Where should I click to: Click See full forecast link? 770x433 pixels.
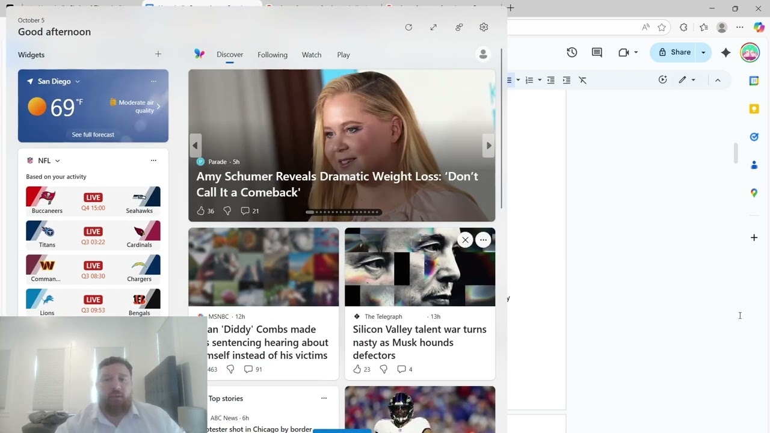pyautogui.click(x=93, y=135)
